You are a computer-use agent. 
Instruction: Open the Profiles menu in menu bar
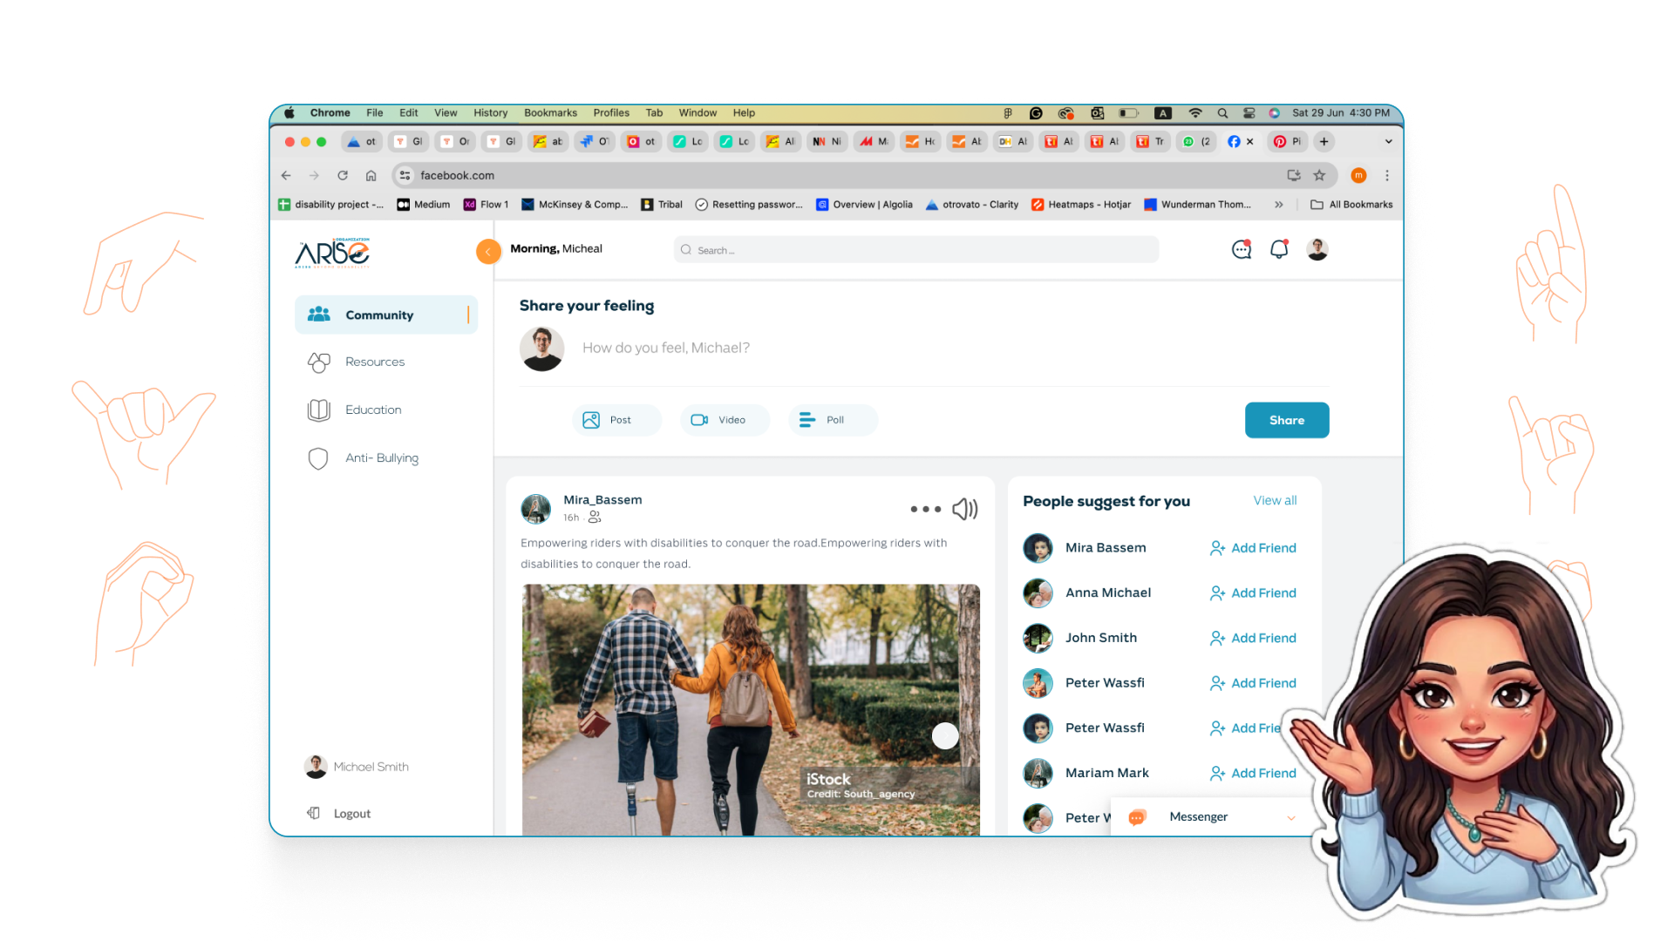pos(611,113)
